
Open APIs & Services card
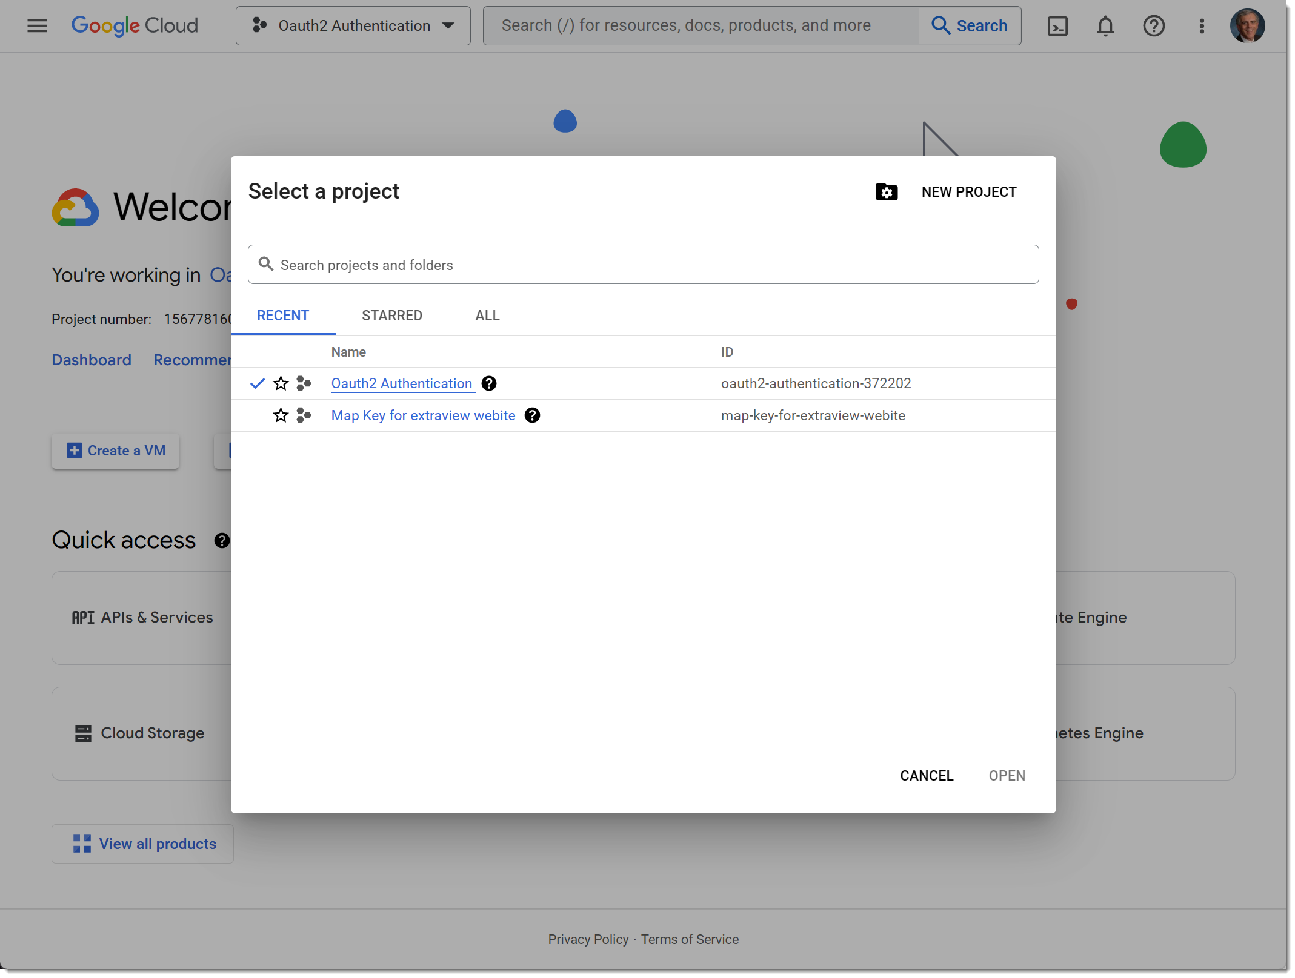(141, 618)
